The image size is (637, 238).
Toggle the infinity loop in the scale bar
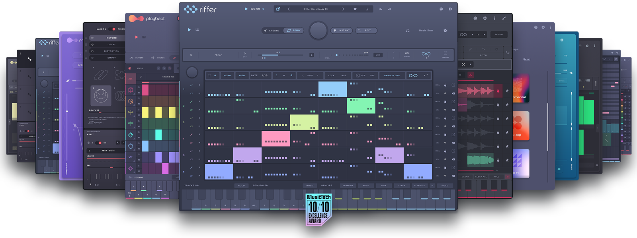click(426, 54)
